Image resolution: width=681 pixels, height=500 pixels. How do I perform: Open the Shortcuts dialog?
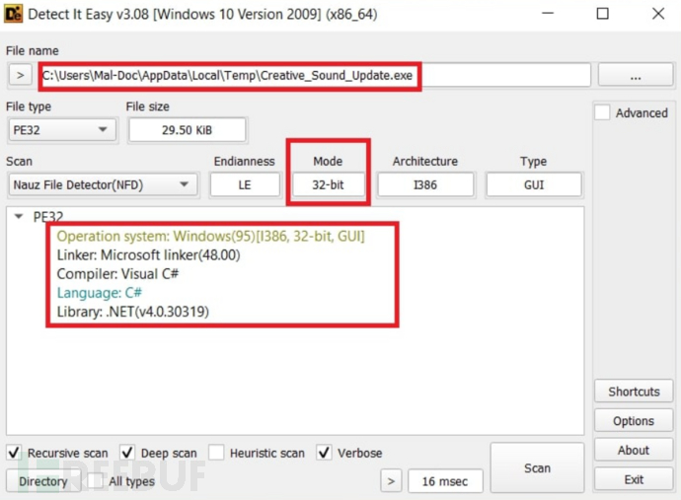[634, 392]
